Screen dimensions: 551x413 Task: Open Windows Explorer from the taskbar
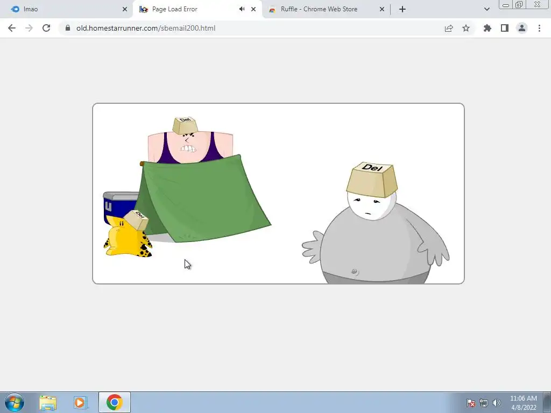(48, 402)
